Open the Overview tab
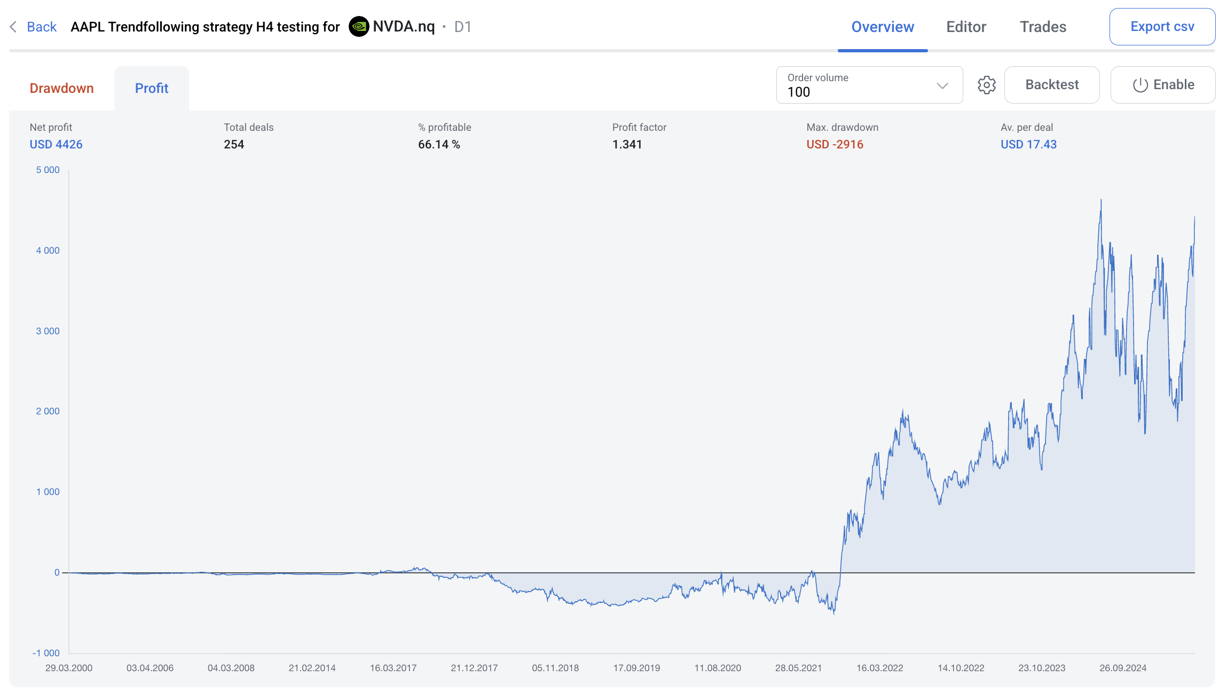 coord(882,27)
